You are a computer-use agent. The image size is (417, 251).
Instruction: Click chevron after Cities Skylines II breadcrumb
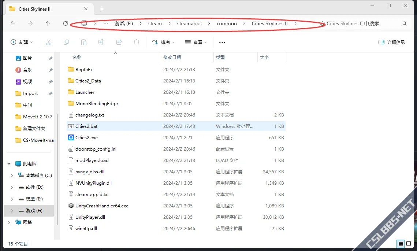coord(295,23)
